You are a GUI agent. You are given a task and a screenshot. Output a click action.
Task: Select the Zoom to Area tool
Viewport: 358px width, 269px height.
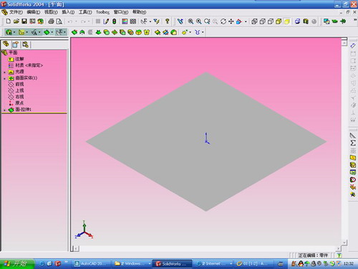[198, 22]
